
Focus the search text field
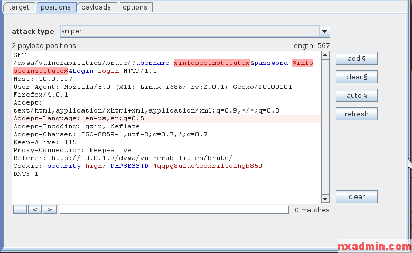pyautogui.click(x=174, y=210)
